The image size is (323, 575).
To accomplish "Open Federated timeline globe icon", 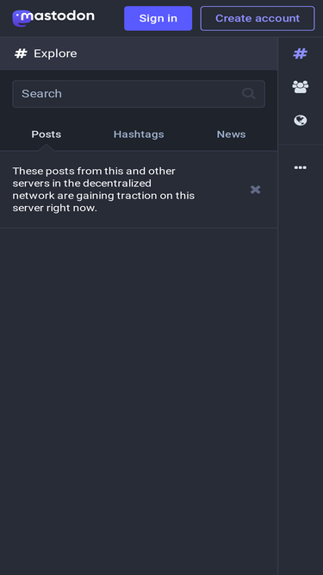I will [x=300, y=121].
